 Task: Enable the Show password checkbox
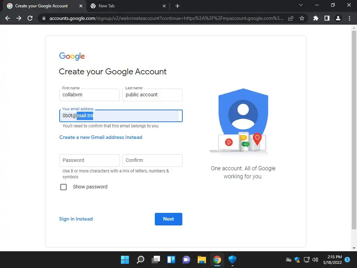tap(63, 187)
